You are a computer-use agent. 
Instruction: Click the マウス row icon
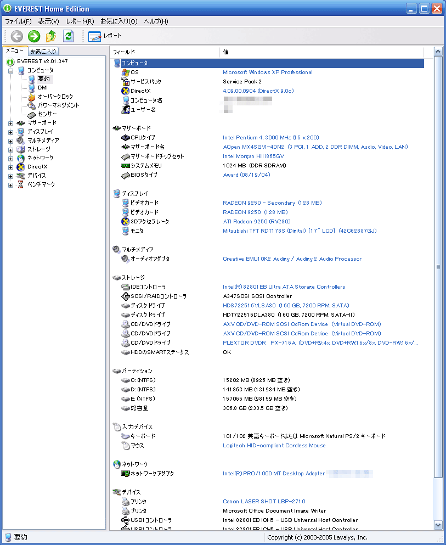click(x=126, y=446)
